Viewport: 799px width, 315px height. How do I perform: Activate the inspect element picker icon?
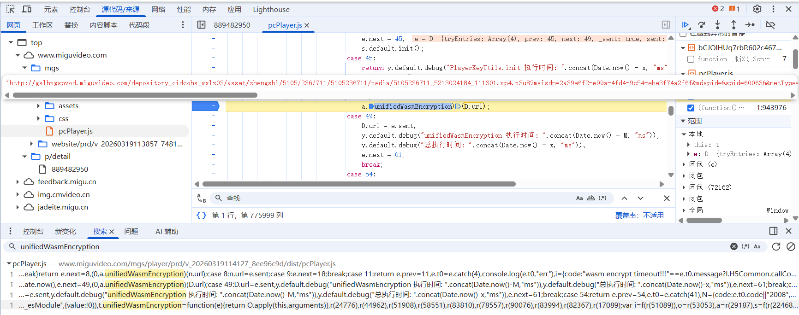tap(10, 9)
